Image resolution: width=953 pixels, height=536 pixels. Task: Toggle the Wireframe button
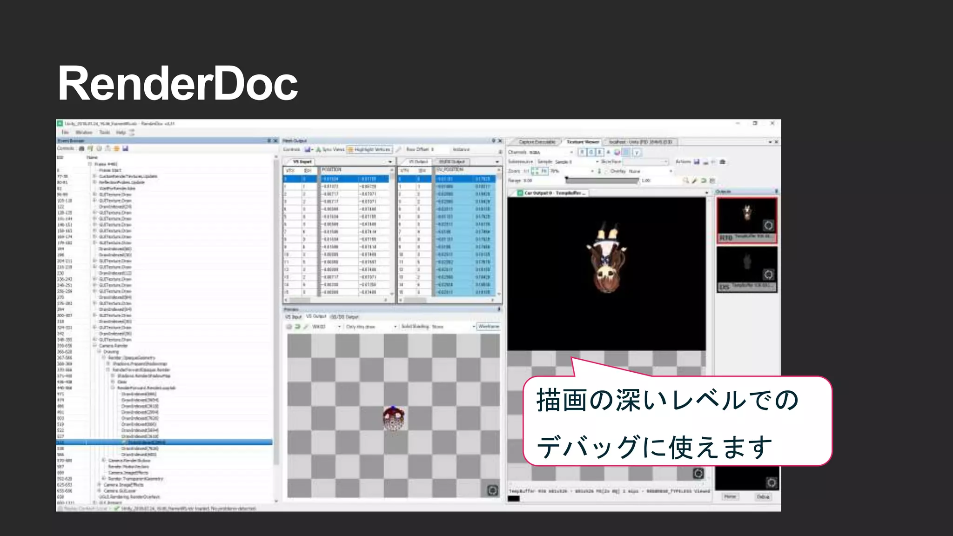click(488, 327)
